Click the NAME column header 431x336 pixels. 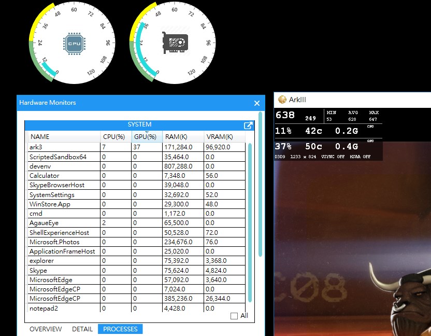pos(40,137)
